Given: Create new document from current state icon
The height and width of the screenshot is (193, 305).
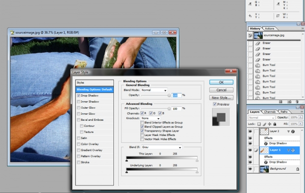Looking at the screenshot, I should point(281,102).
